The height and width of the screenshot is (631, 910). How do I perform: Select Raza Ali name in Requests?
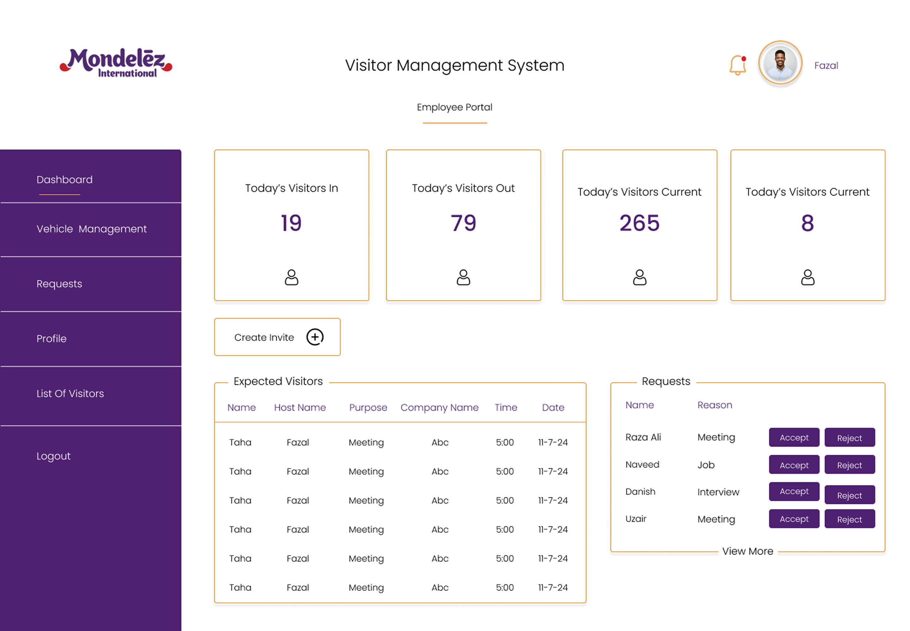[x=643, y=437]
